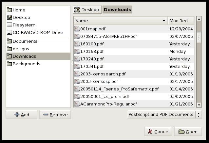Select the 170341.pdf file name
The width and height of the screenshot is (209, 143).
(x=92, y=67)
